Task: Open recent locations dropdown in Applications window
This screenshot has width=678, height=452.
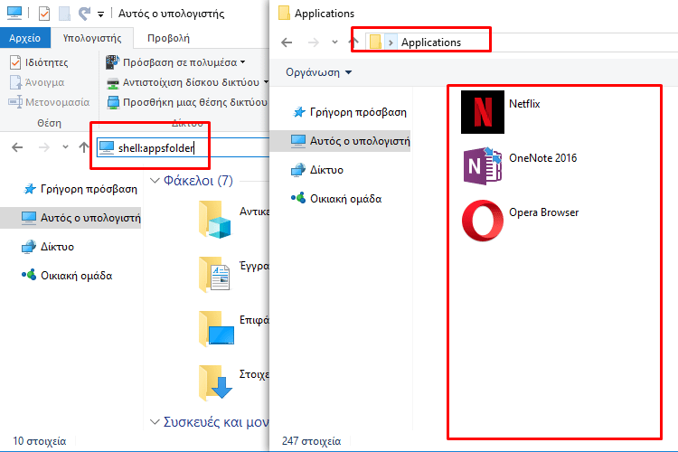Action: pos(334,42)
